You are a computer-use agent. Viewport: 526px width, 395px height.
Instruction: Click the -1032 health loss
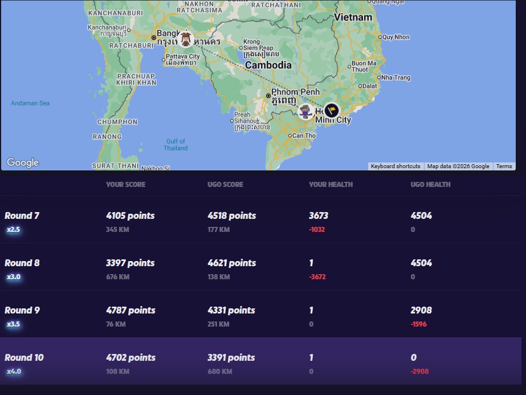[317, 230]
